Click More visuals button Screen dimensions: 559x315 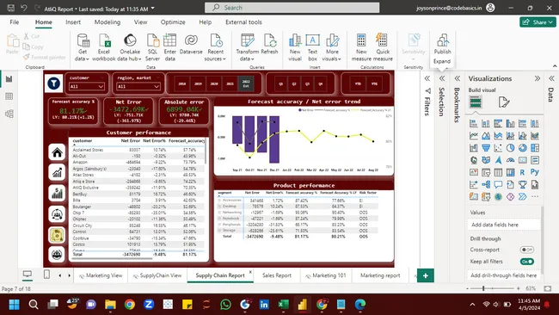click(332, 47)
